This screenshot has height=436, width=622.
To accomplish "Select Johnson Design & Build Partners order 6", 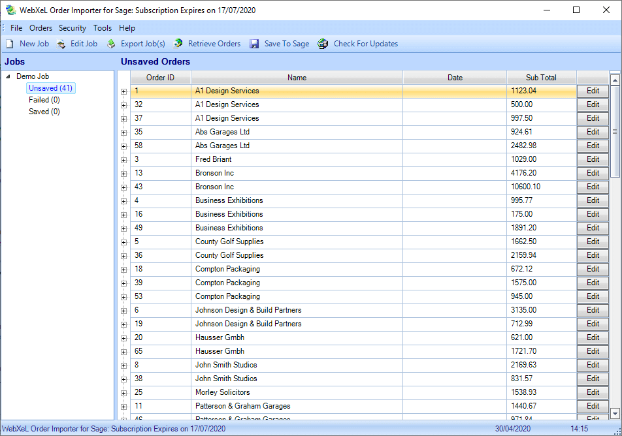I will pyautogui.click(x=297, y=310).
